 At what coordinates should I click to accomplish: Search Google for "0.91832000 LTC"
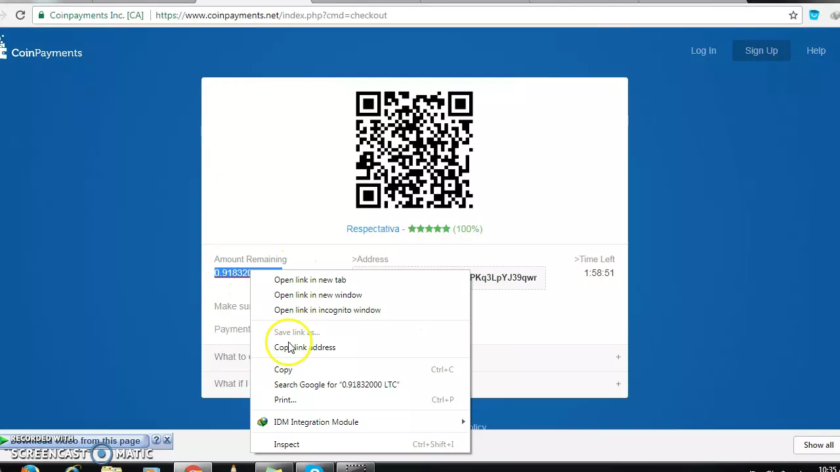pos(360,385)
